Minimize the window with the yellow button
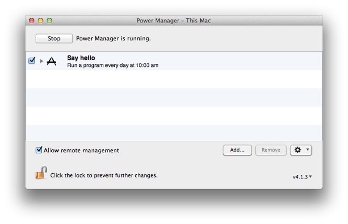Viewport: 348px width, 224px height. click(x=40, y=20)
